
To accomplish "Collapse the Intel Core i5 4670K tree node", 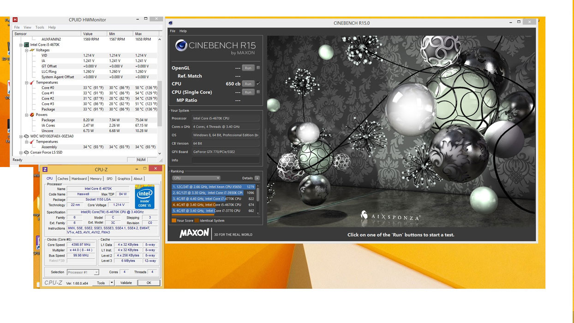I will click(21, 45).
